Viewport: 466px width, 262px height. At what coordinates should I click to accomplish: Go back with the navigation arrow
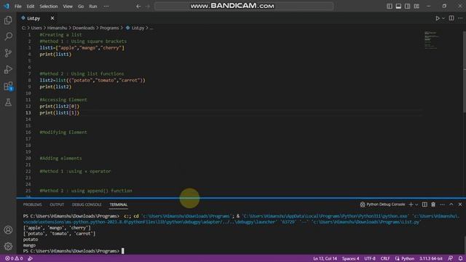[x=138, y=7]
